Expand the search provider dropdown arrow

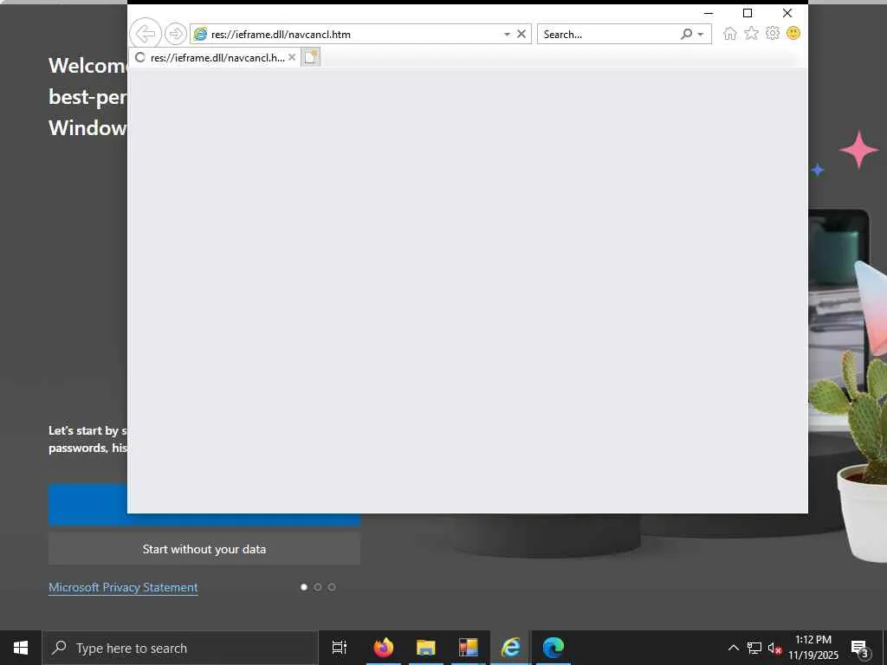700,35
